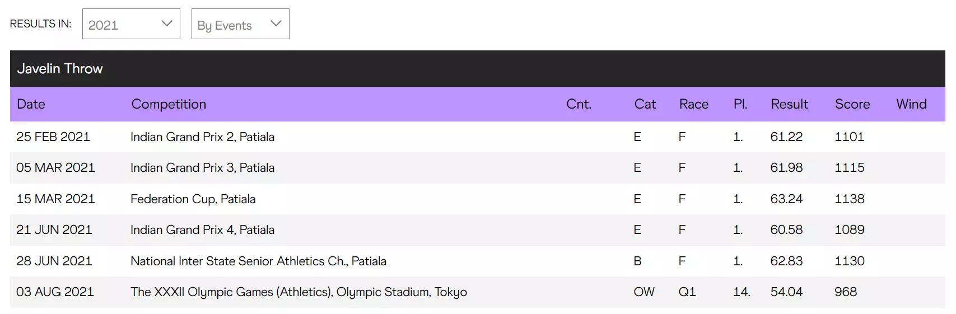Click the Pl. column header
Screen dimensions: 956x314
coord(740,104)
